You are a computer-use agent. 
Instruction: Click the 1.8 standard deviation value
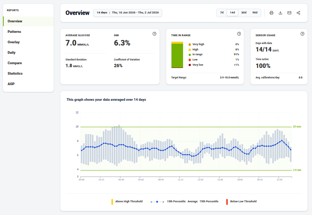coord(69,66)
